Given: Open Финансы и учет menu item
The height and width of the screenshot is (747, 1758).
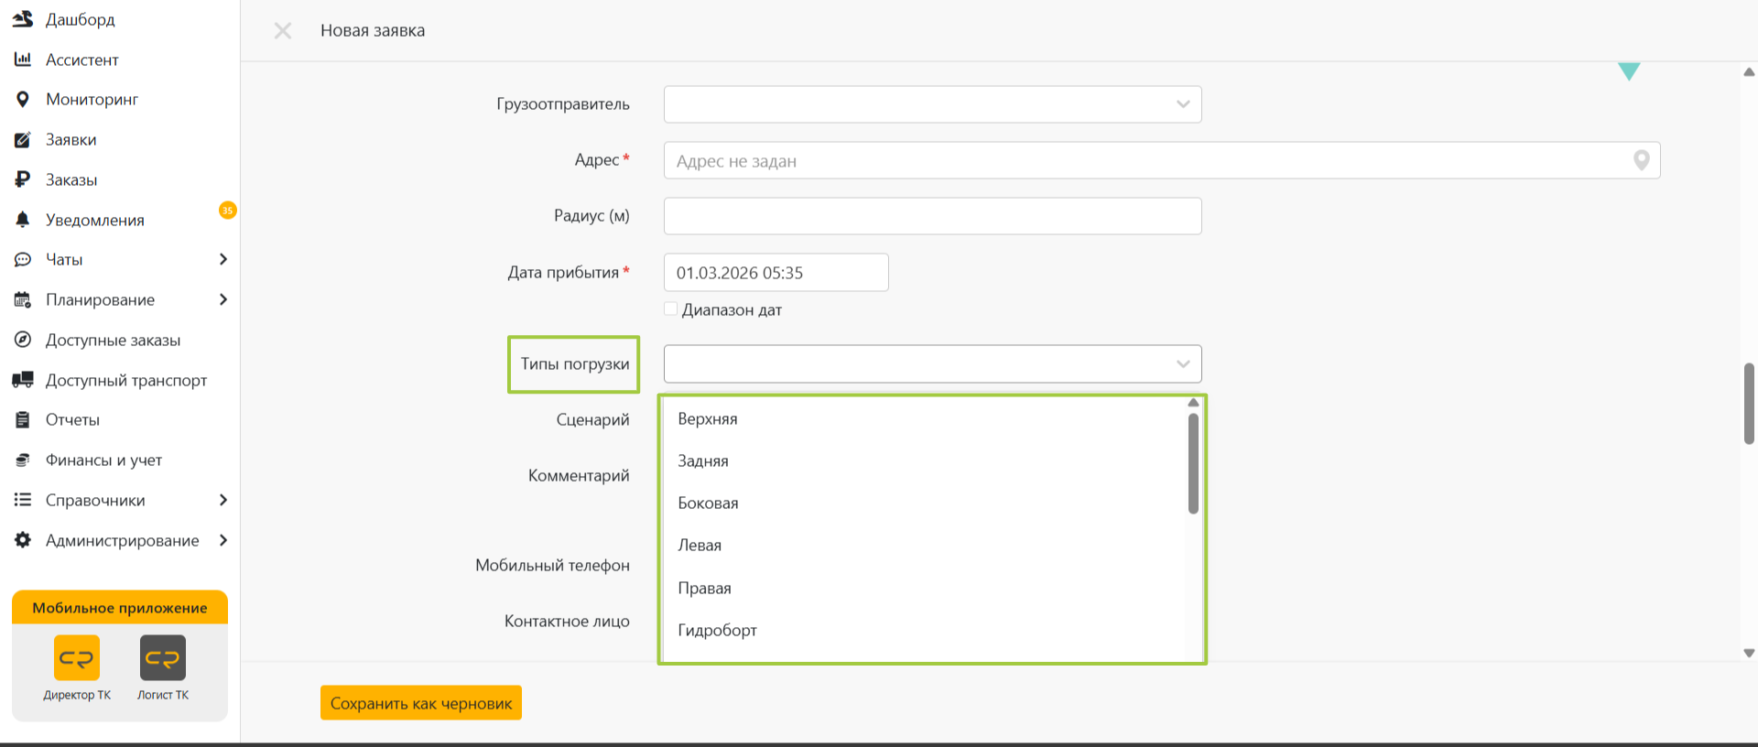Looking at the screenshot, I should pyautogui.click(x=104, y=460).
